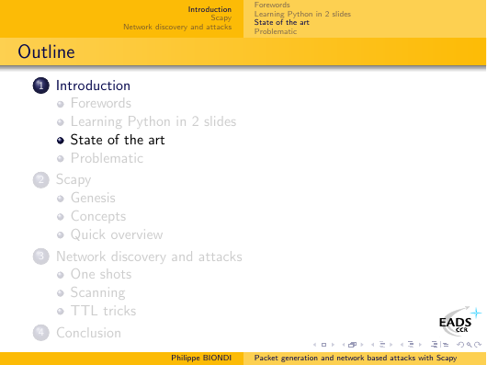
Task: Click the next slide arrow in navigation bar
Action: click(x=333, y=345)
